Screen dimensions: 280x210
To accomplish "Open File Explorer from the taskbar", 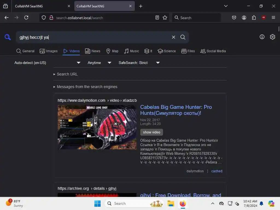I will (x=171, y=203).
